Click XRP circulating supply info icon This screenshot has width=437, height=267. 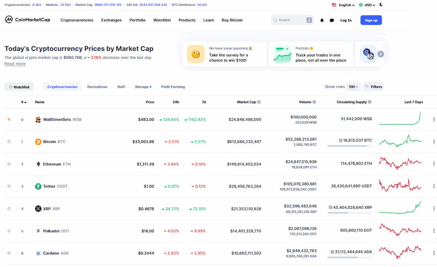pos(330,207)
